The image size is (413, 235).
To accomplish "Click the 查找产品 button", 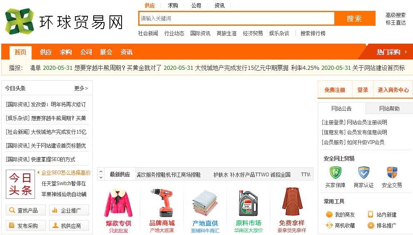I will (x=26, y=210).
